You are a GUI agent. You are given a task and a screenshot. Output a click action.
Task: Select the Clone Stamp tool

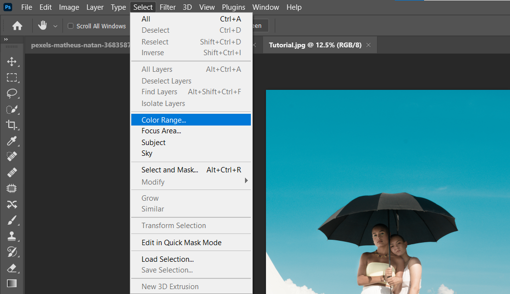(12, 236)
